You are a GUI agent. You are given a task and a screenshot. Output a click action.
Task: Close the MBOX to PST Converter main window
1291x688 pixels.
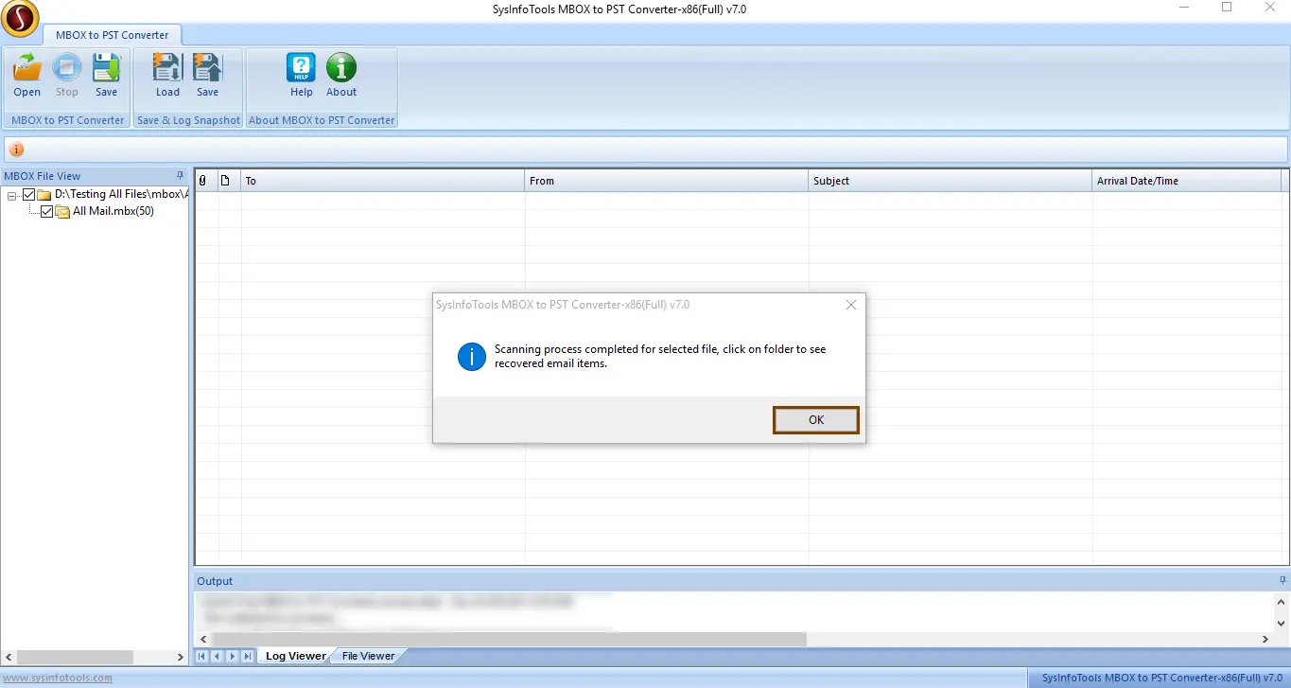point(1269,8)
